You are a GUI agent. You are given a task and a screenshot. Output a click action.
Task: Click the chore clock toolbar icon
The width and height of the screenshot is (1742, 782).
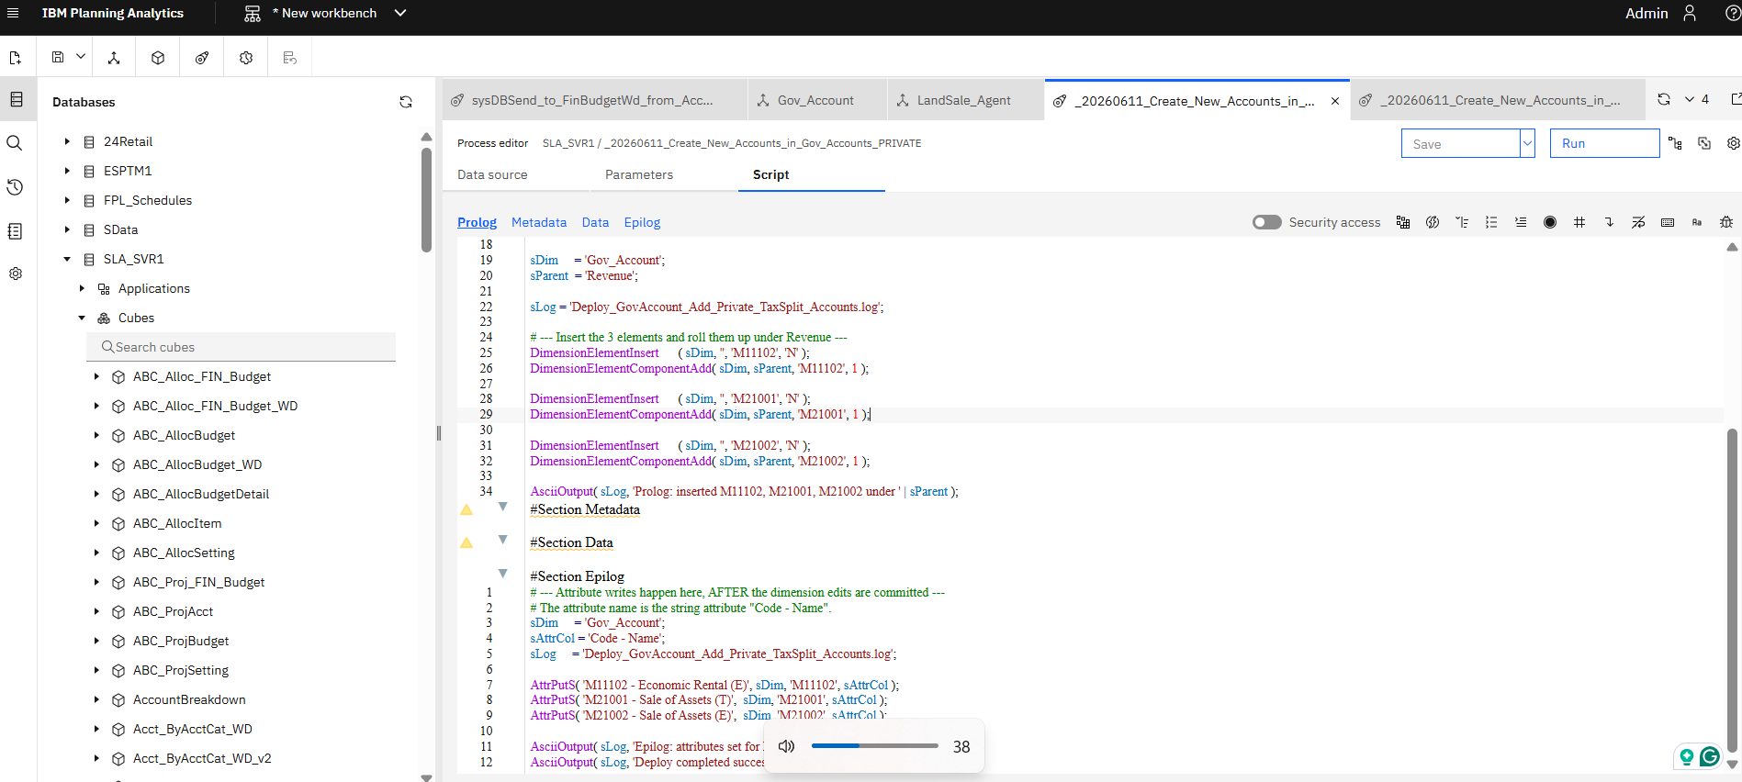point(246,58)
